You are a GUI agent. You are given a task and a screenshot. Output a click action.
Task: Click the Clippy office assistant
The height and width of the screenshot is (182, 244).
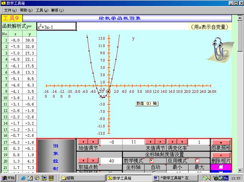pos(220,50)
